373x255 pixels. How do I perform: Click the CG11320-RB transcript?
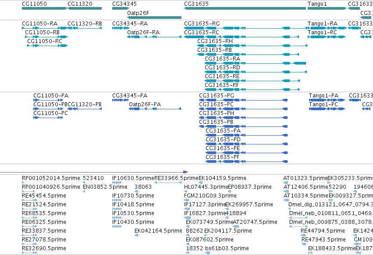[x=85, y=28]
